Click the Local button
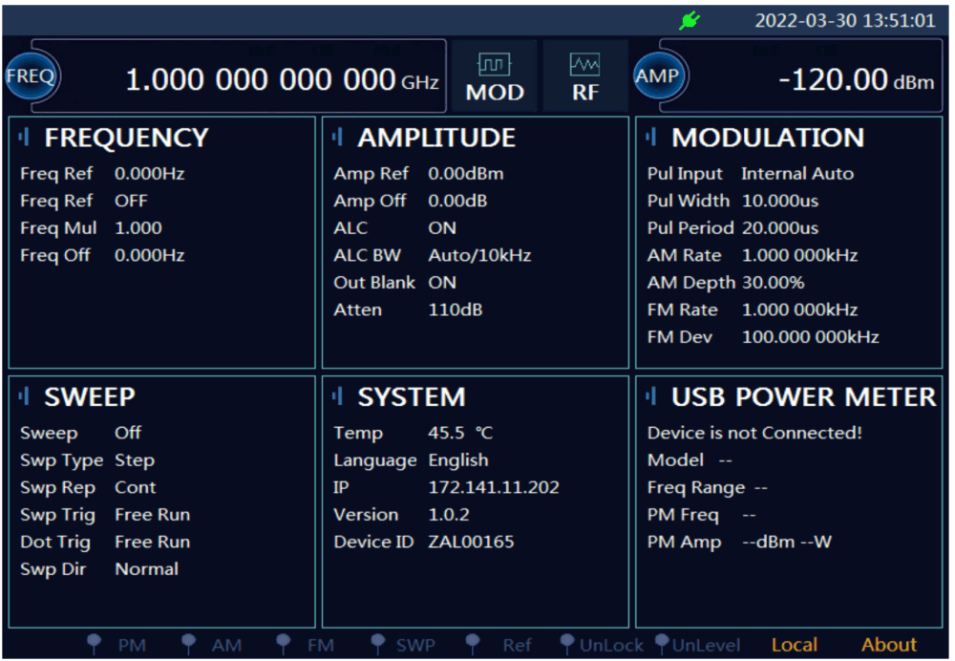 [794, 645]
